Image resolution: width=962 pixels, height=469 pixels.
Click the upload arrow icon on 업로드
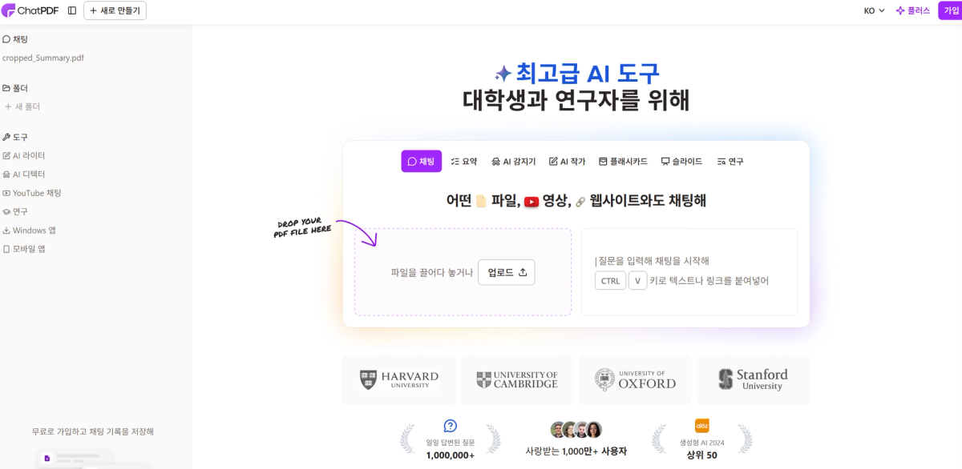pos(524,272)
